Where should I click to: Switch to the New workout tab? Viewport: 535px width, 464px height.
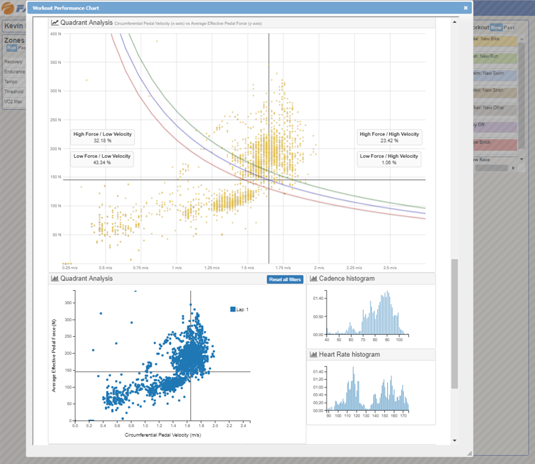(x=496, y=27)
